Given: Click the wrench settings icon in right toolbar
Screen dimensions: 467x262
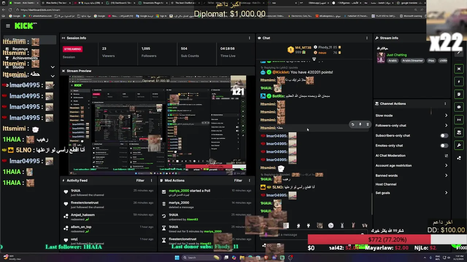Looking at the screenshot, I should [x=459, y=145].
